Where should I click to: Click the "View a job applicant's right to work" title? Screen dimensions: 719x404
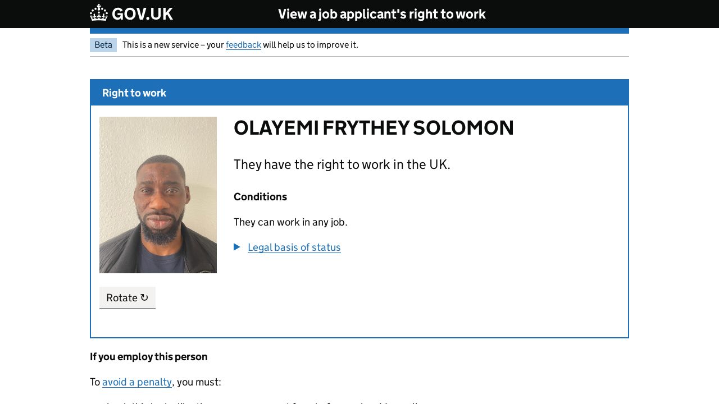381,14
